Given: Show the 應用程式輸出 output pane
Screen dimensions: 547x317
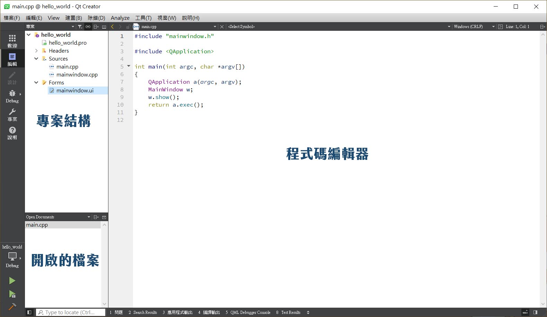Looking at the screenshot, I should (177, 313).
